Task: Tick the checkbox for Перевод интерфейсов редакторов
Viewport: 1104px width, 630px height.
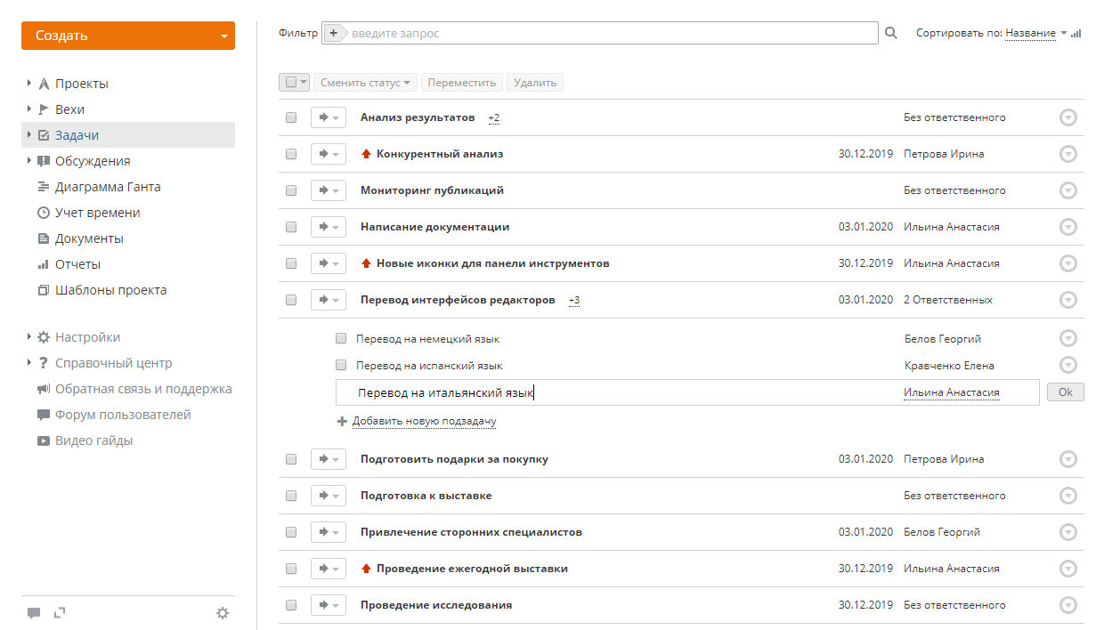Action: tap(291, 300)
